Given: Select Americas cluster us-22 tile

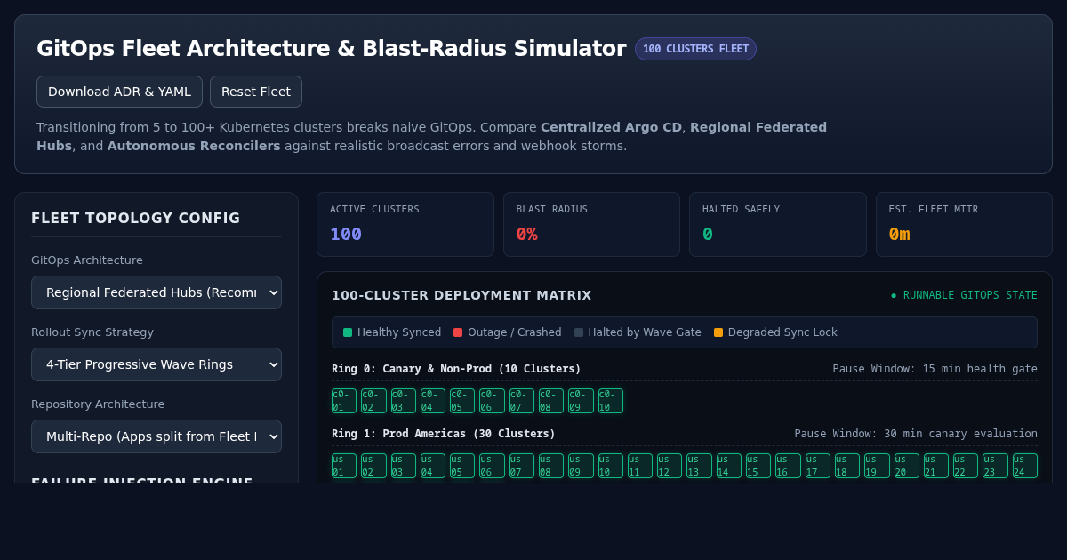Looking at the screenshot, I should (x=966, y=466).
